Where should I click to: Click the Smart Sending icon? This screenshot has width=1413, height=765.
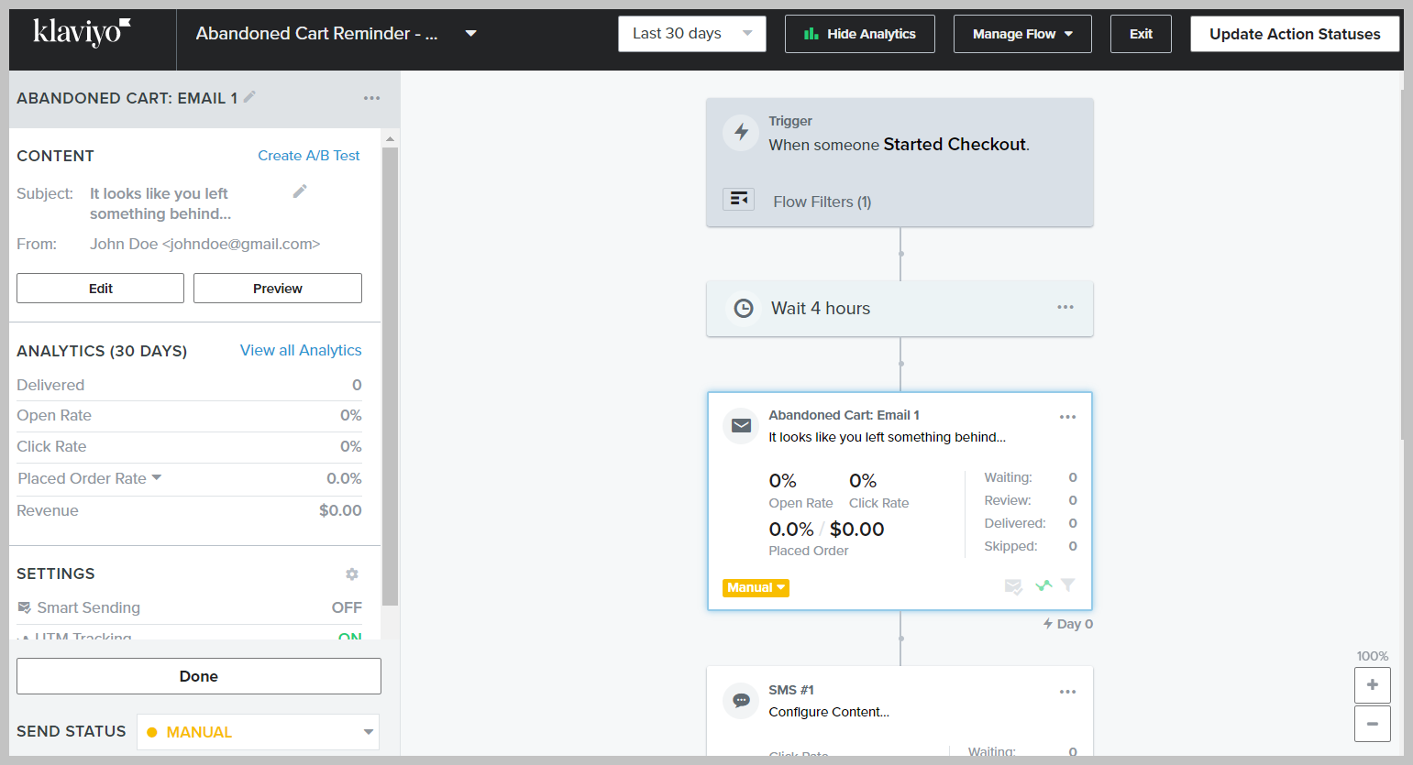(x=25, y=607)
